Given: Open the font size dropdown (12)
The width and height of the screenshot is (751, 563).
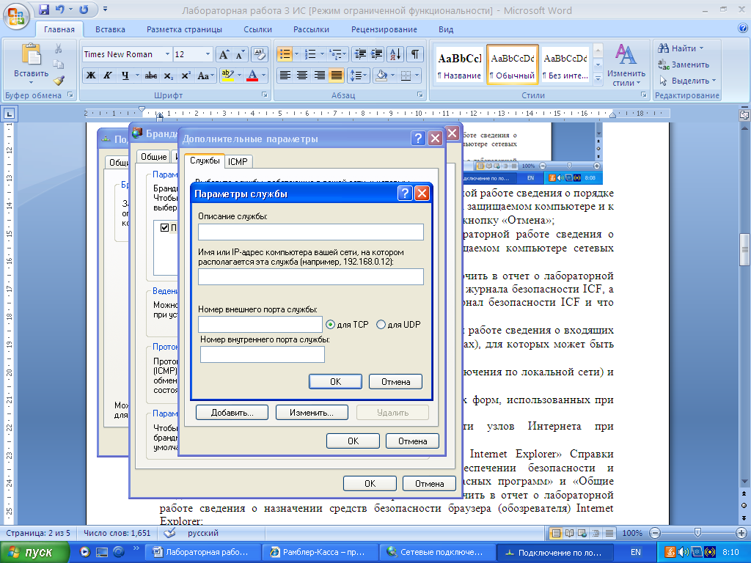Looking at the screenshot, I should point(208,54).
